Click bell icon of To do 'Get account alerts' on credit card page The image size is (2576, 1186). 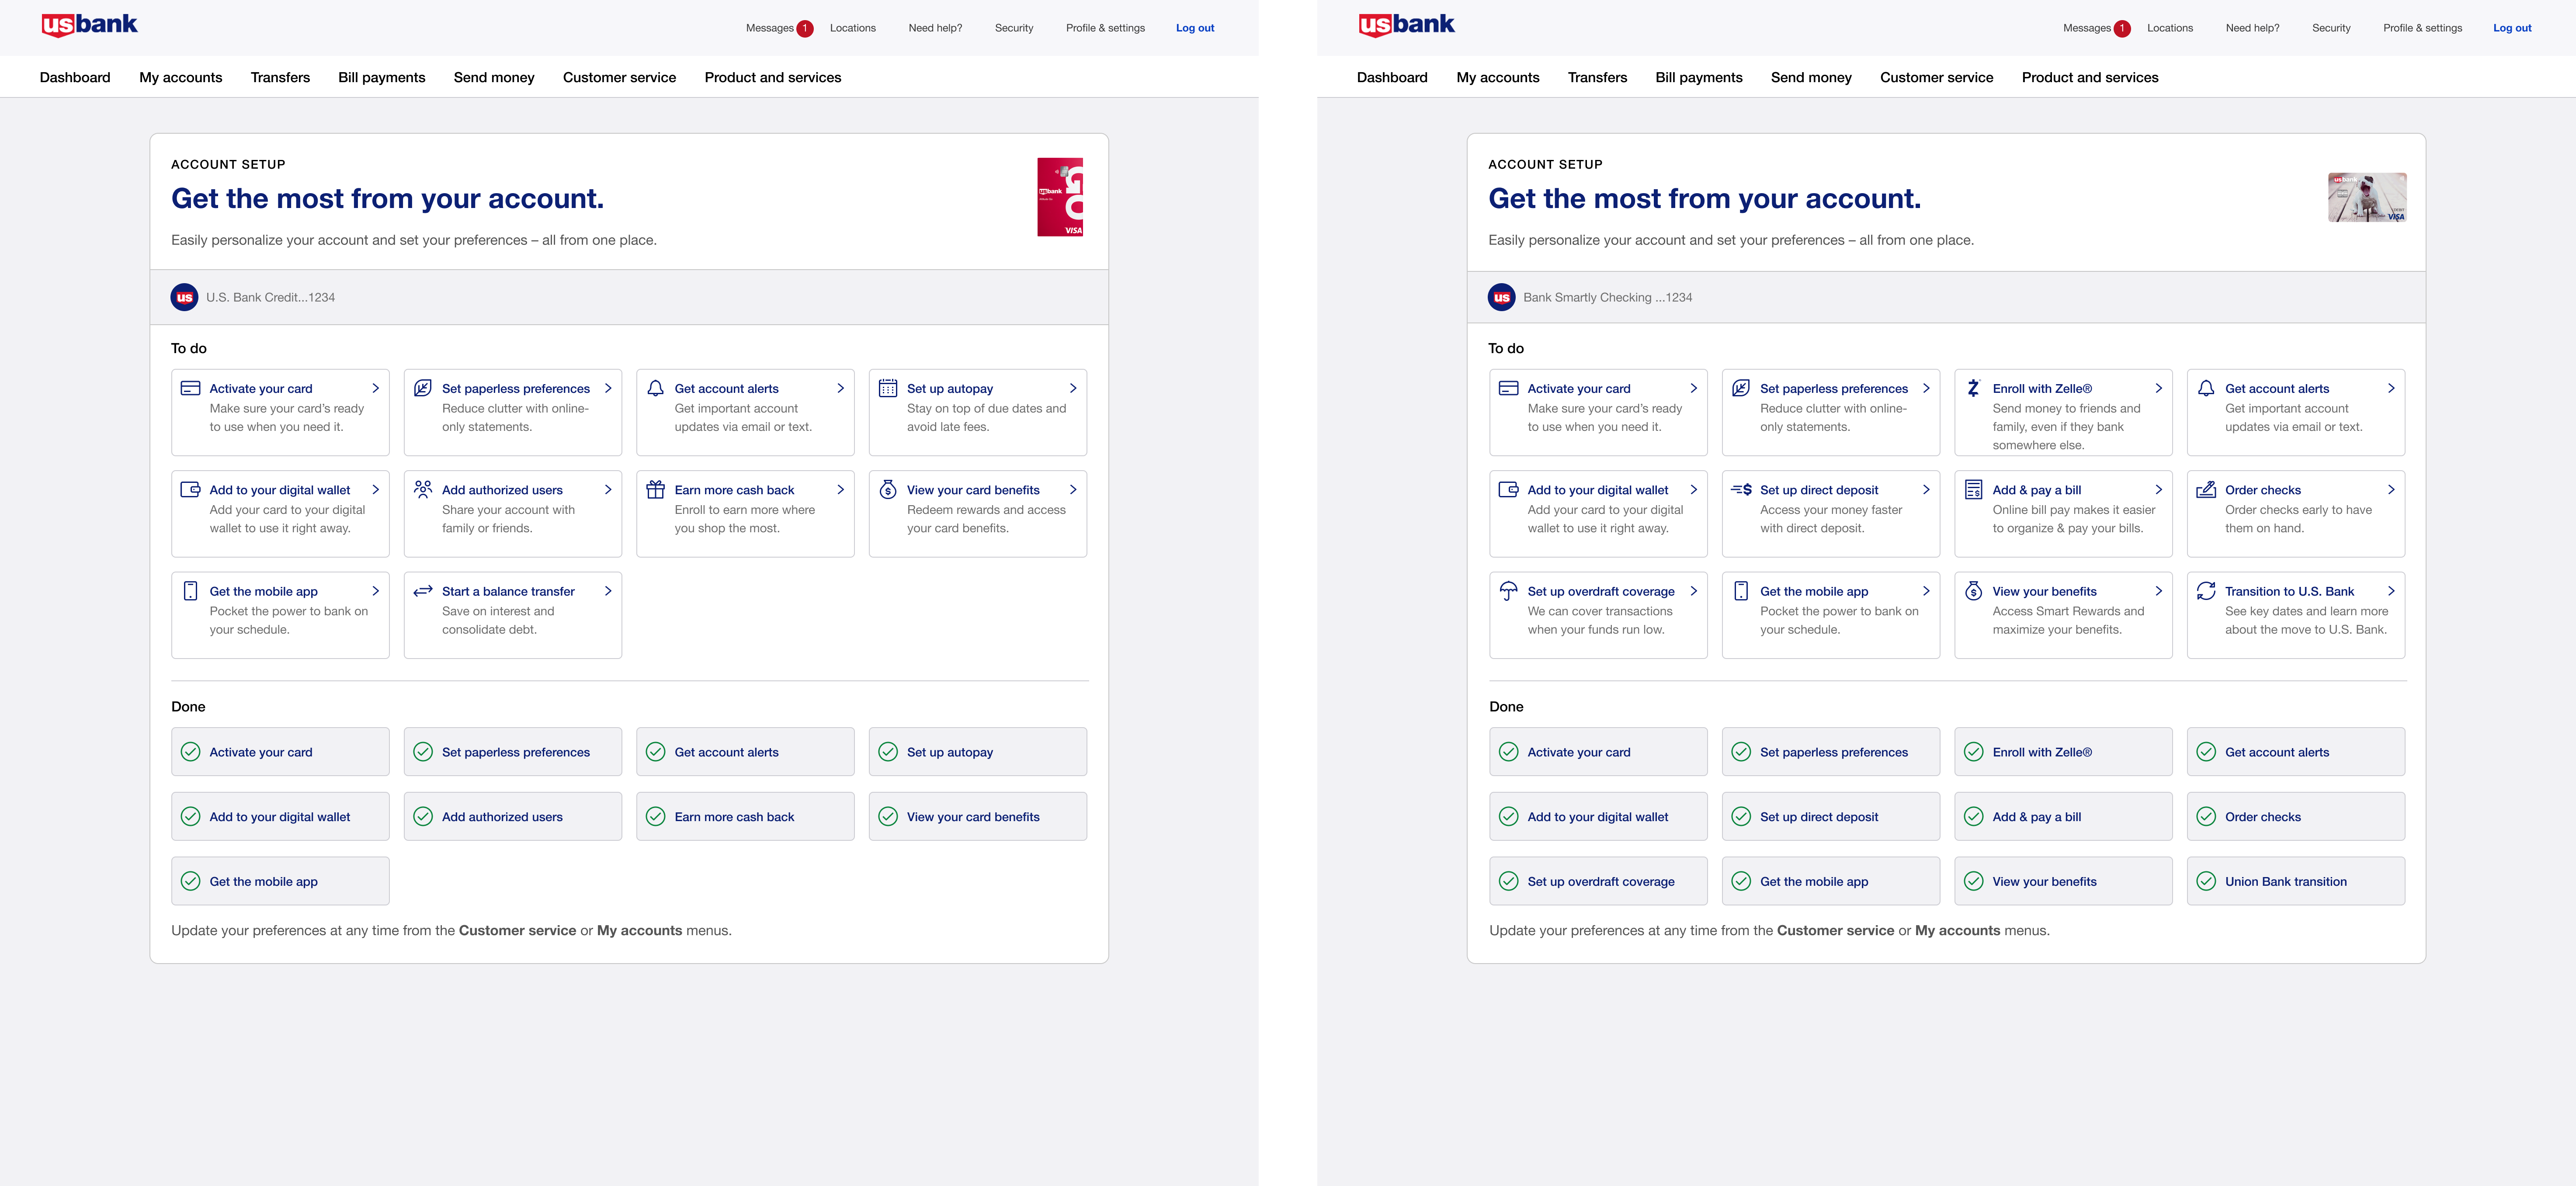tap(656, 388)
